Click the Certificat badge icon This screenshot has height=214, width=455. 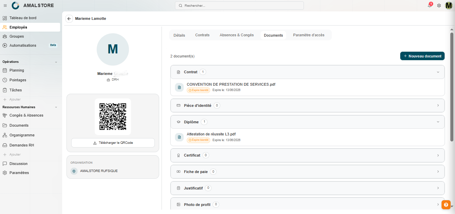[179, 156]
